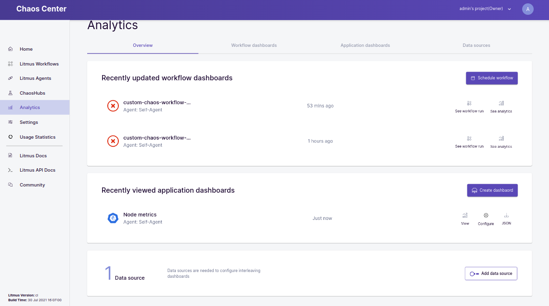This screenshot has width=549, height=306.
Task: Download Node metrics dashboard JSON
Action: 506,216
